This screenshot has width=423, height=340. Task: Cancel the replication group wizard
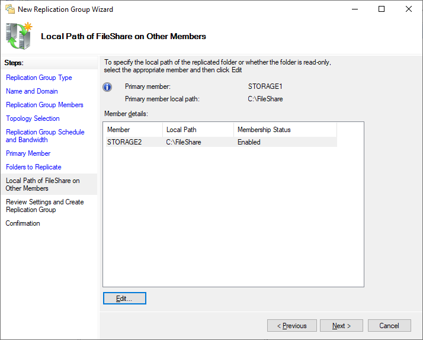pyautogui.click(x=389, y=326)
